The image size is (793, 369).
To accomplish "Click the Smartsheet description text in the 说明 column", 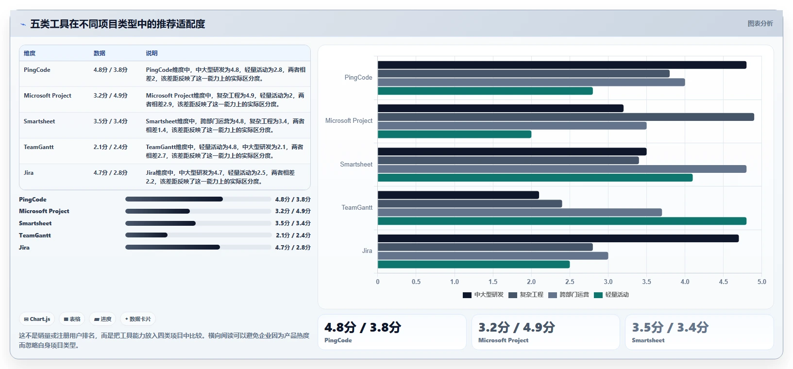I will 225,126.
